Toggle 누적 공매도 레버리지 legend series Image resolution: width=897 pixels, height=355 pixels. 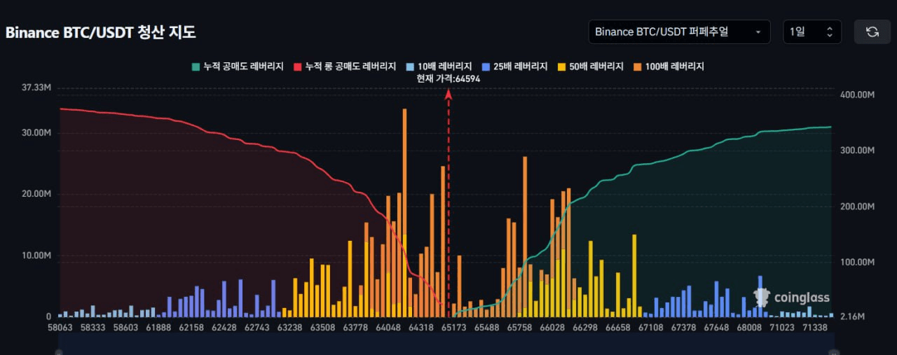(237, 67)
